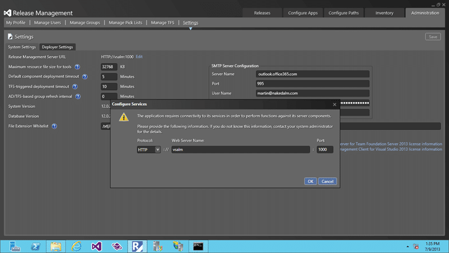449x253 pixels.
Task: Open Manage Groups
Action: point(85,22)
